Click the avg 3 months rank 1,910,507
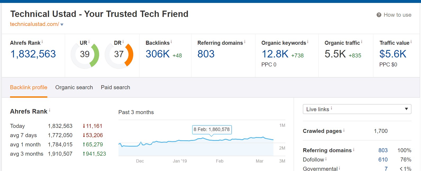 pyautogui.click(x=60, y=154)
